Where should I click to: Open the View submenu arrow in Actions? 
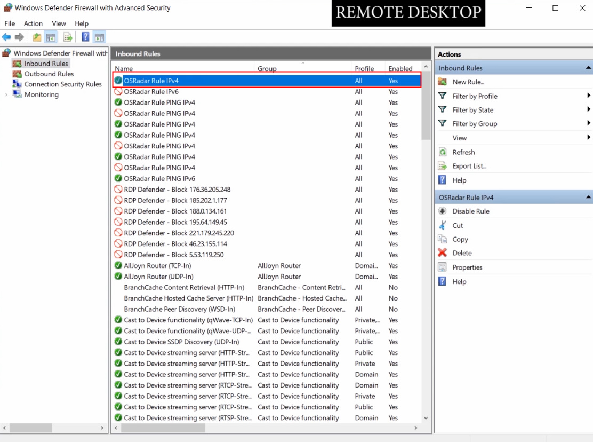tap(588, 137)
